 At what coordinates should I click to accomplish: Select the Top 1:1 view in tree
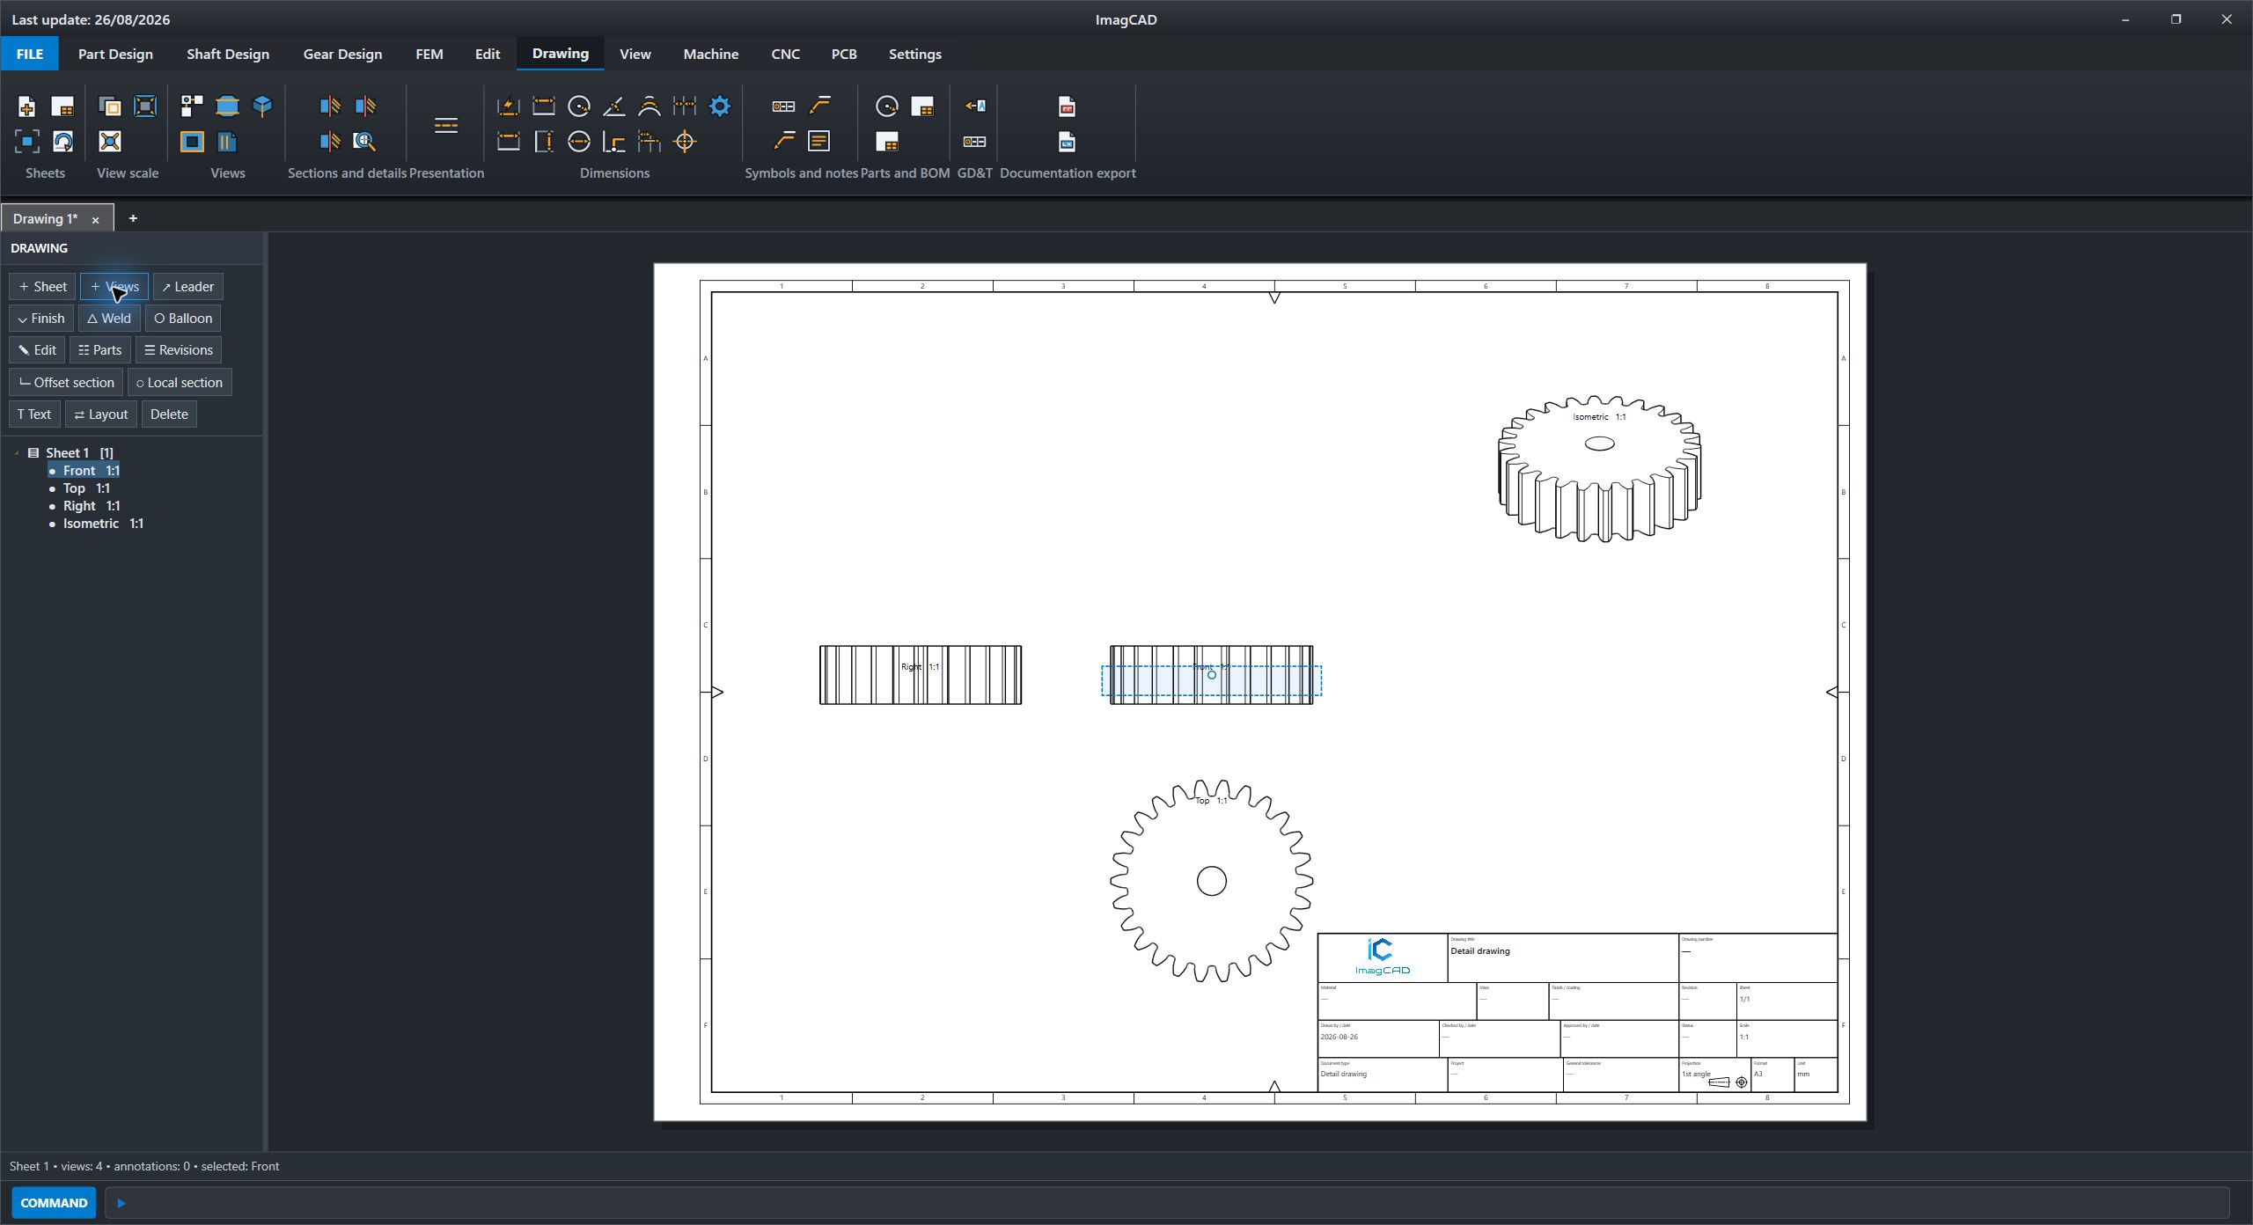pos(86,488)
